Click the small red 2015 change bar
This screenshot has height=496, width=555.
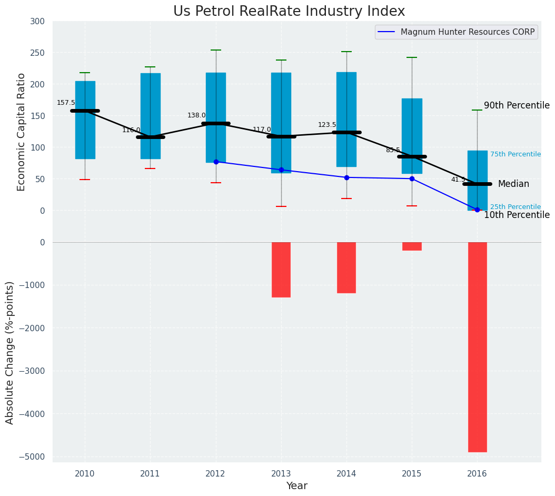coord(412,246)
